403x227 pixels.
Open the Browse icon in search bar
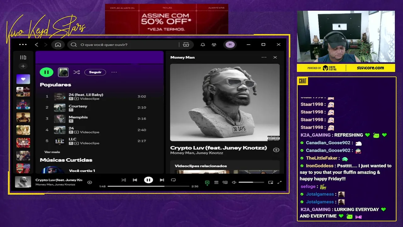(x=186, y=45)
